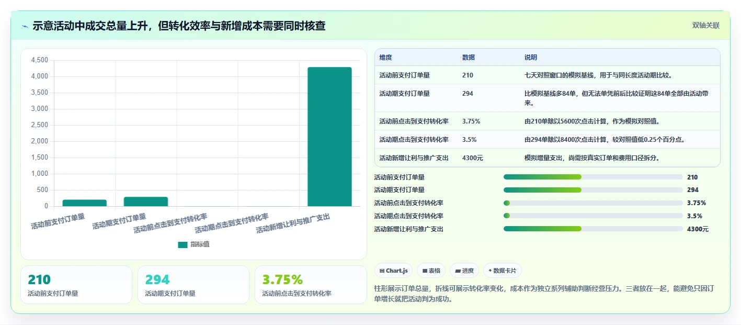The image size is (741, 325).
Task: Click the progress bar showing 294
Action: click(593, 190)
